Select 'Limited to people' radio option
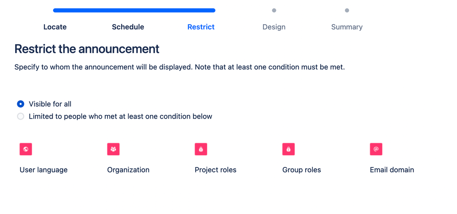 [21, 116]
